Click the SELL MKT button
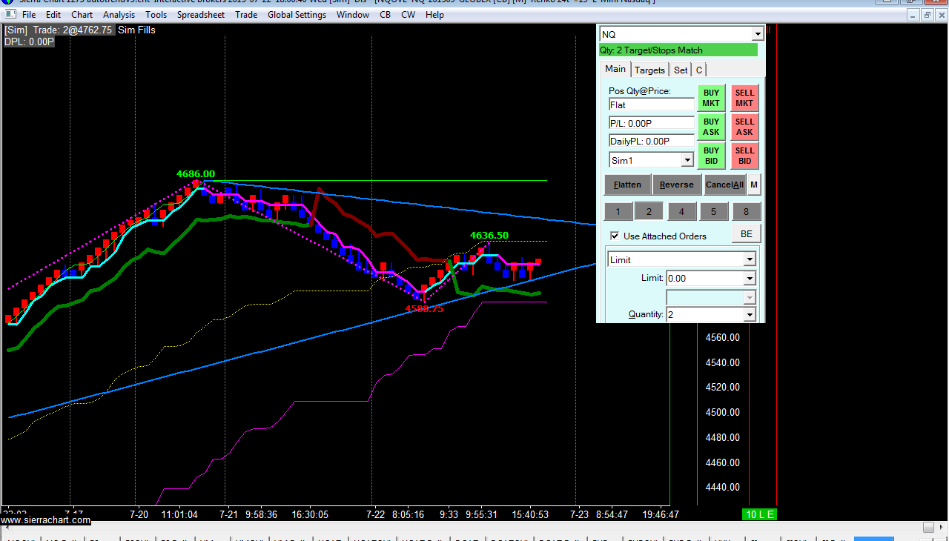Viewport: 949px width, 541px height. tap(745, 99)
